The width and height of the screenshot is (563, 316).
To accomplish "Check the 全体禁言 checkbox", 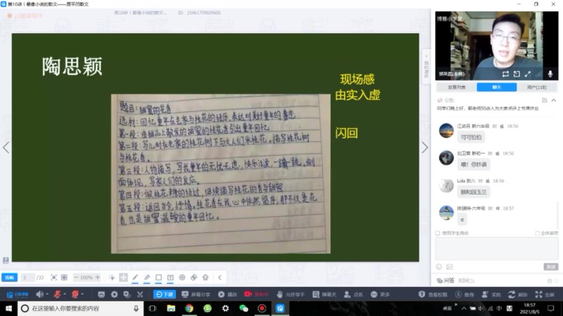I will pyautogui.click(x=537, y=233).
